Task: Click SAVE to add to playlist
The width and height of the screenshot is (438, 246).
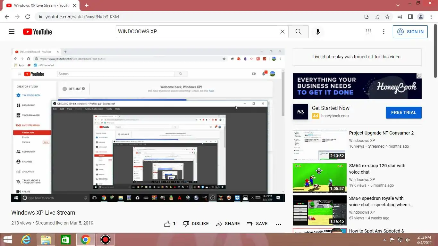Action: (257, 224)
